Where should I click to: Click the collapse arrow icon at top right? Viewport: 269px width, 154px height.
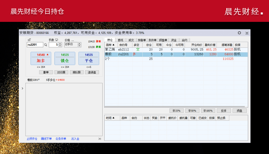247,33
